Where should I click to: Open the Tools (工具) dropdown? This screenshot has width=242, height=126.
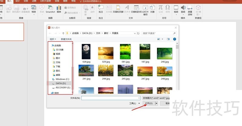(134, 103)
